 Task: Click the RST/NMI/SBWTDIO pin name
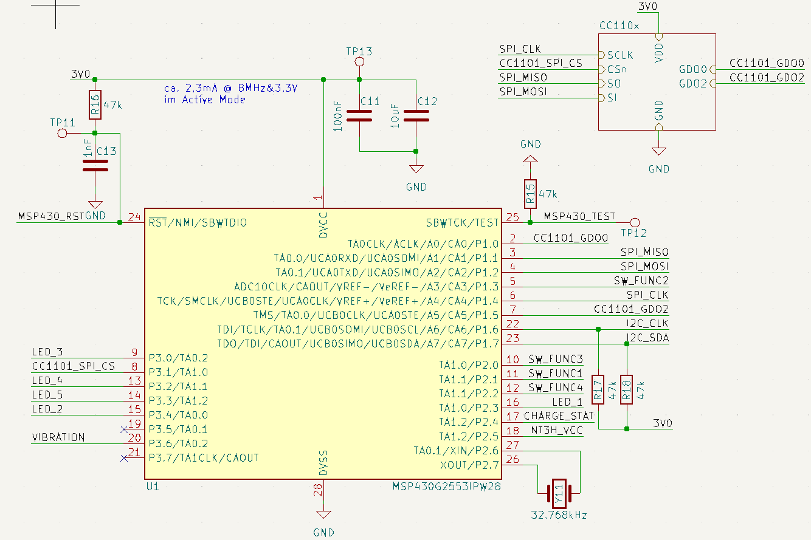click(x=198, y=223)
